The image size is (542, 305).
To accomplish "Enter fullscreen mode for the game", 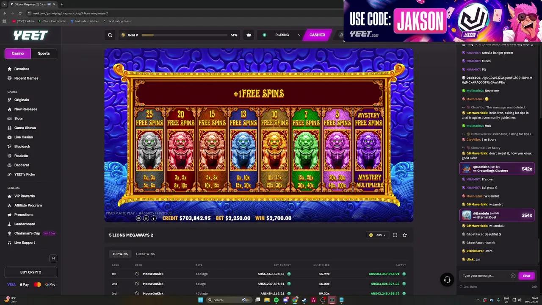I will click(x=395, y=235).
